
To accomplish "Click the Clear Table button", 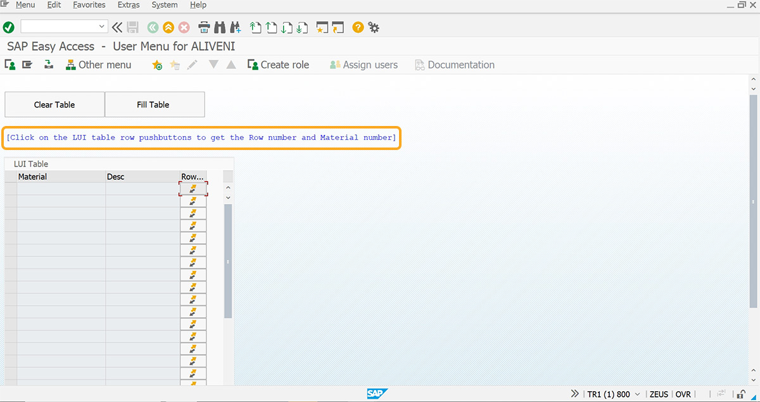I will [54, 104].
